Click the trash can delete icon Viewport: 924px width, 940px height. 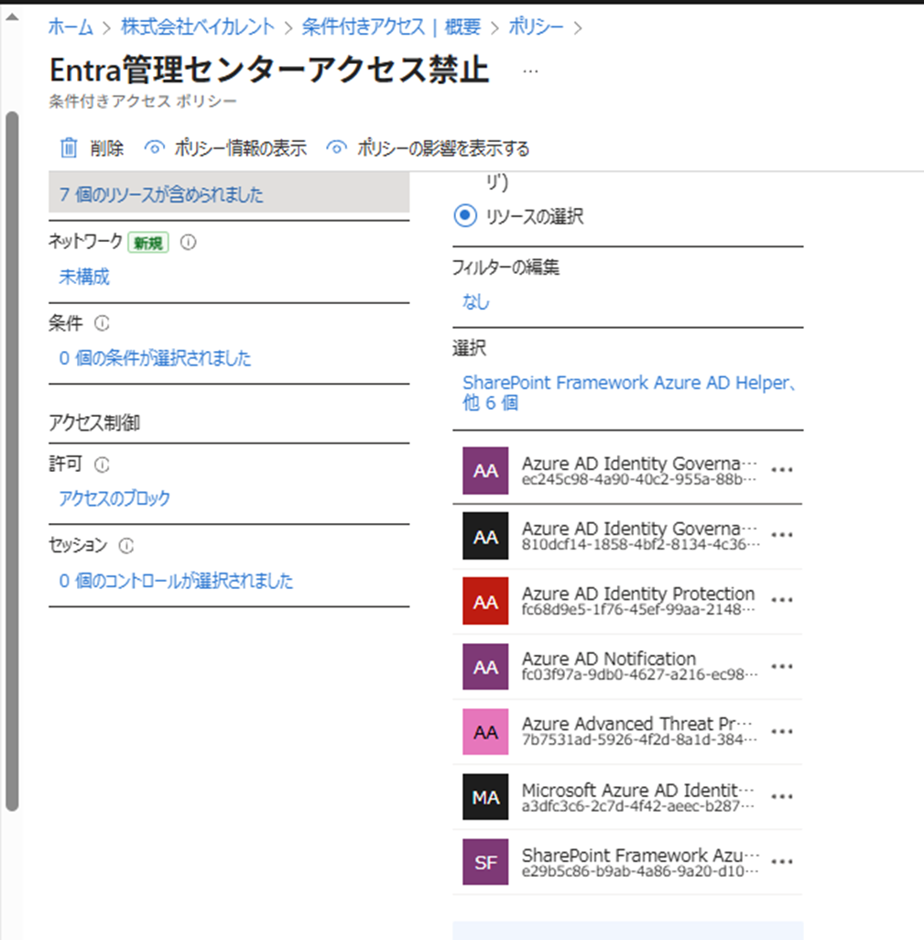click(x=69, y=148)
